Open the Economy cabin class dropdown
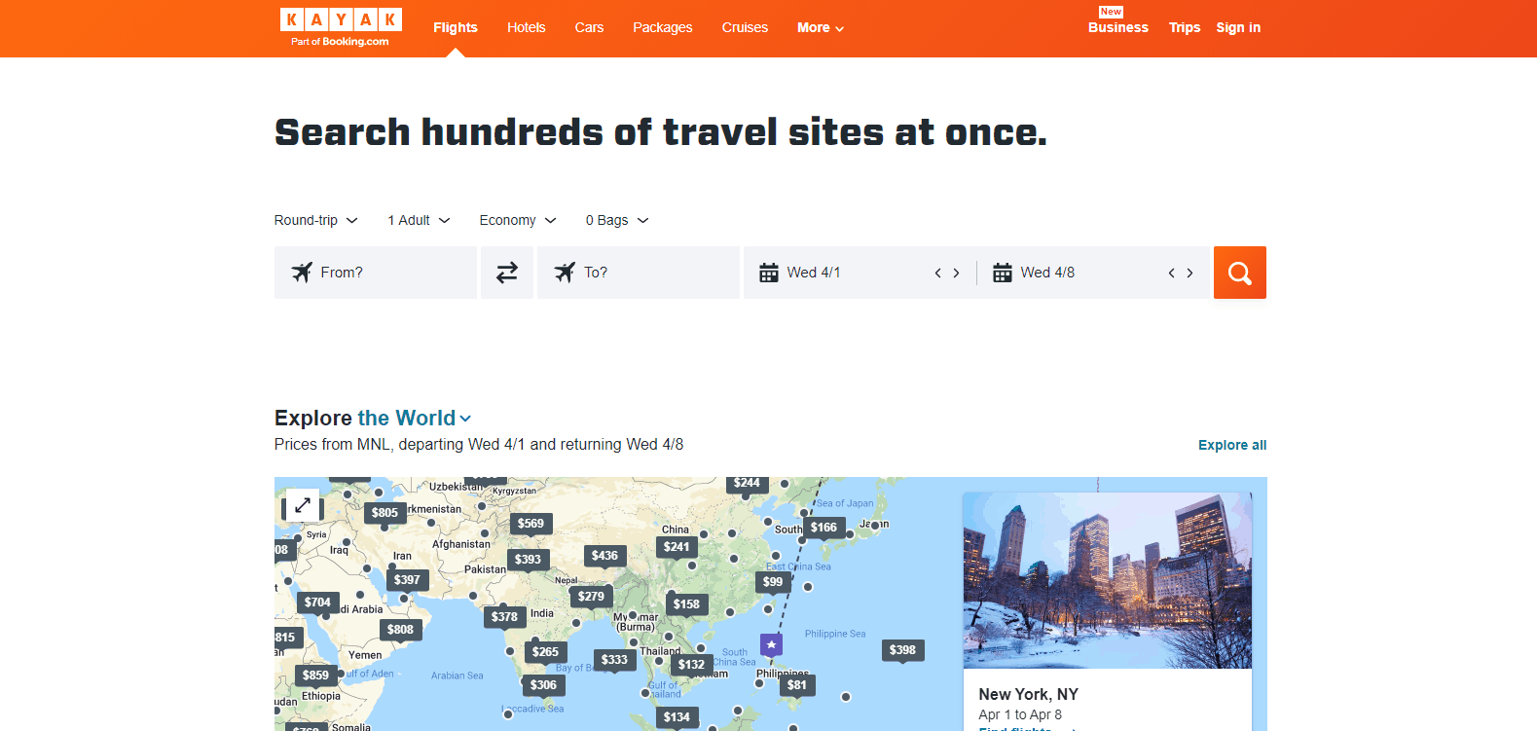The width and height of the screenshot is (1537, 731). 517,220
